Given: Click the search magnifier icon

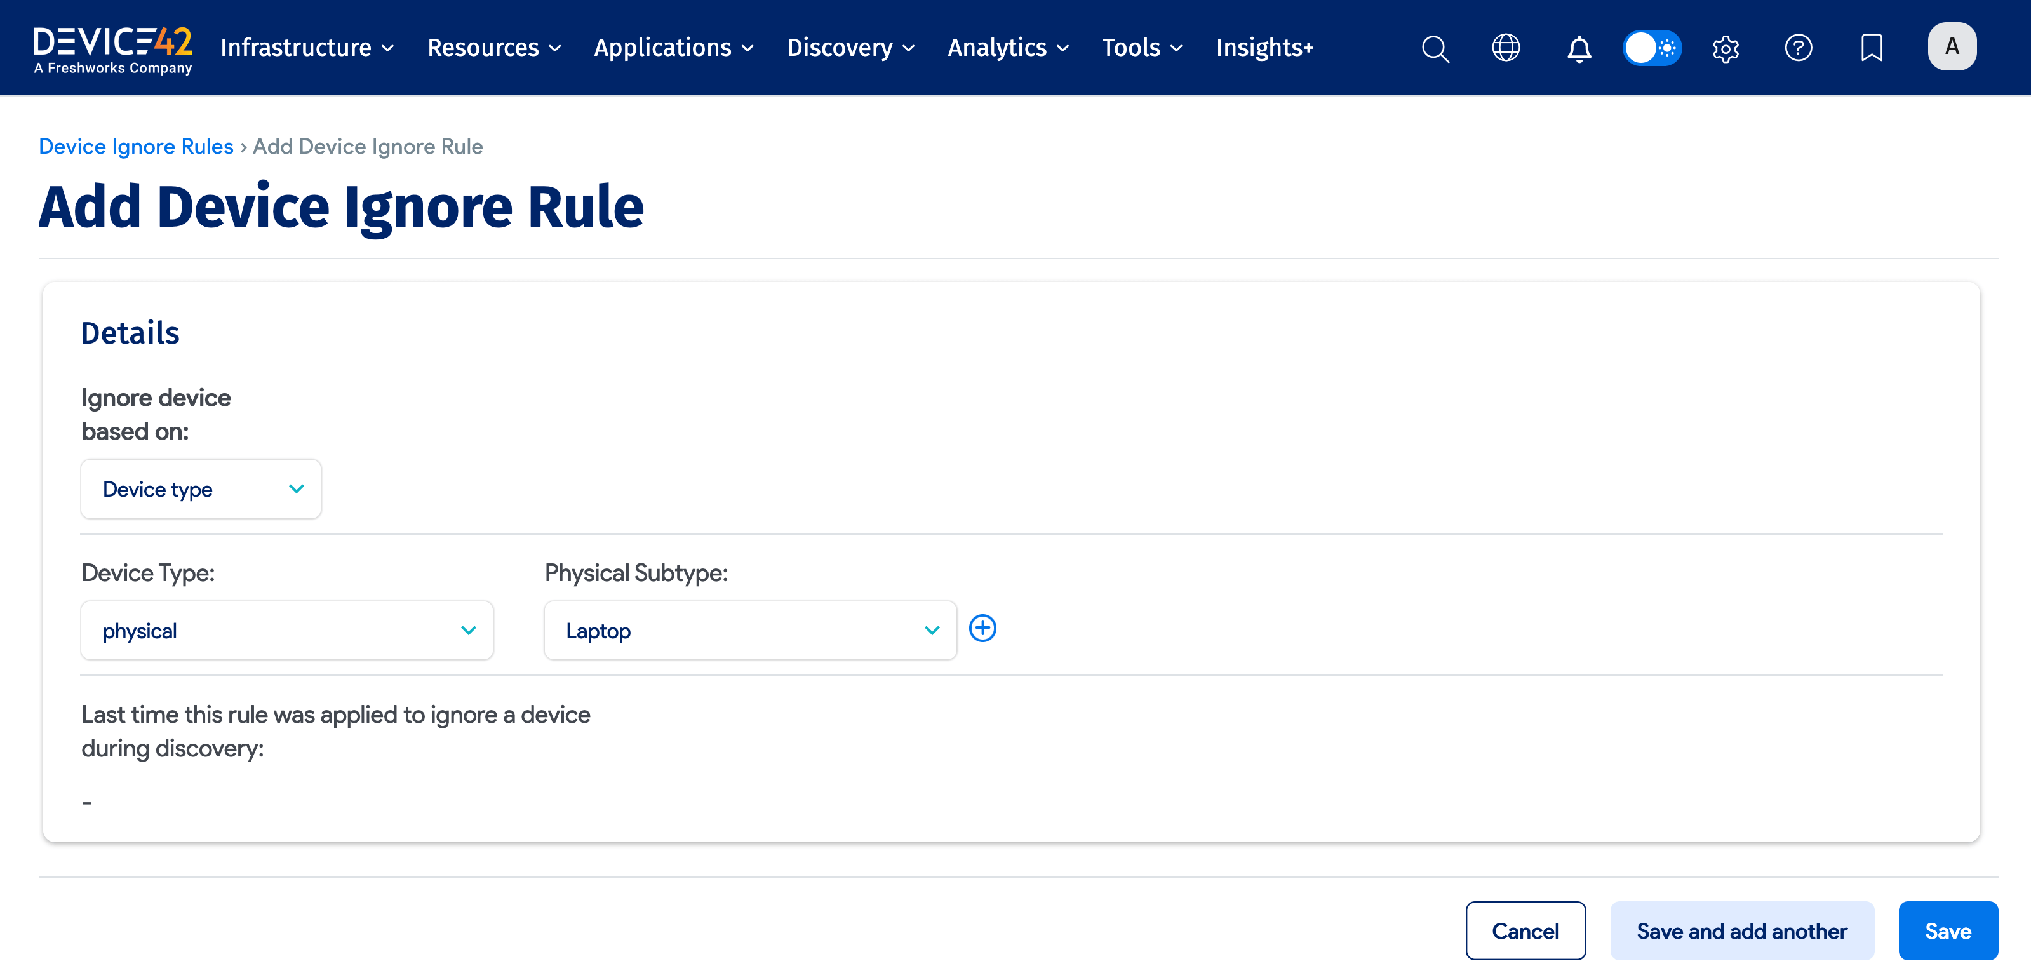Looking at the screenshot, I should pyautogui.click(x=1435, y=48).
